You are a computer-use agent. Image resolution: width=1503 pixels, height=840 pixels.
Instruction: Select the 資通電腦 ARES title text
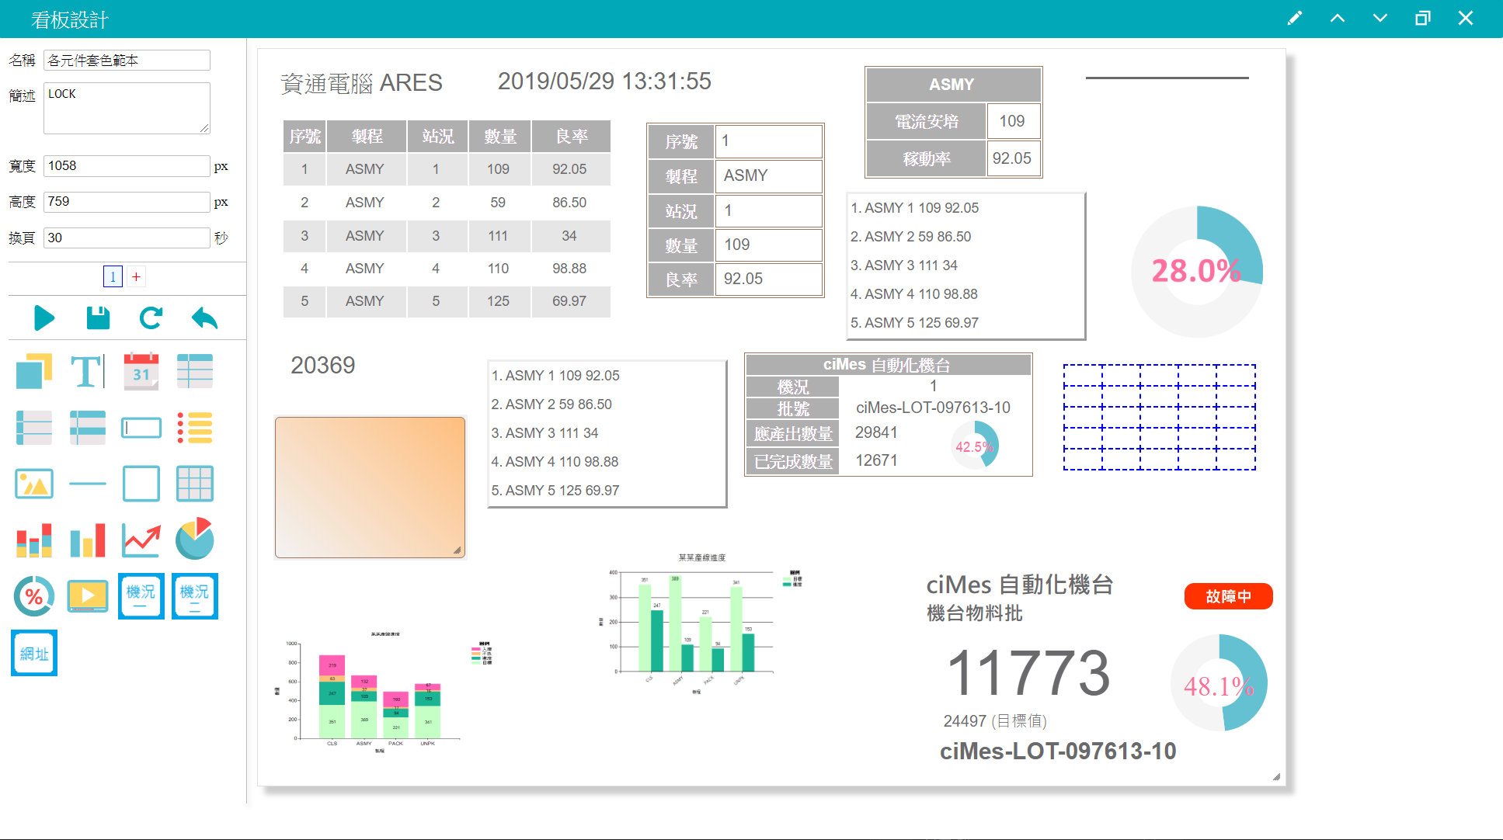[x=361, y=83]
